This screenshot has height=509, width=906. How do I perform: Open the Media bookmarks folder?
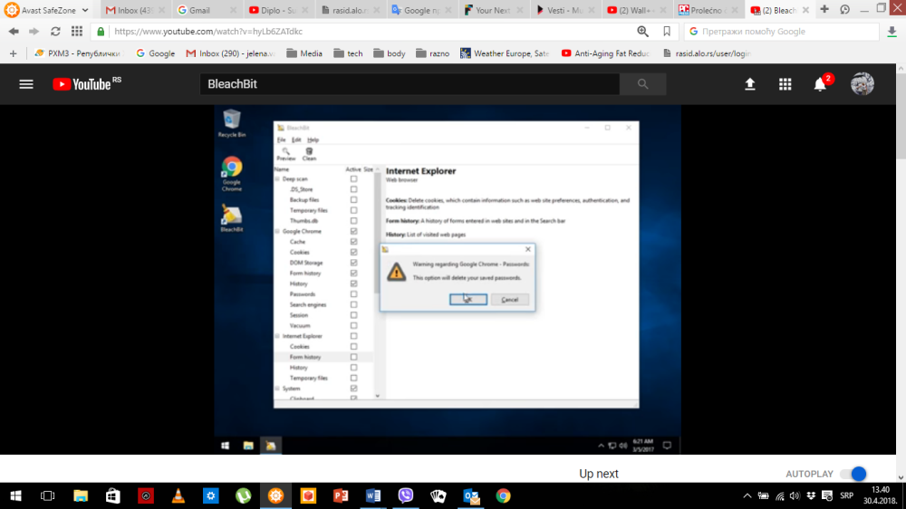point(304,53)
